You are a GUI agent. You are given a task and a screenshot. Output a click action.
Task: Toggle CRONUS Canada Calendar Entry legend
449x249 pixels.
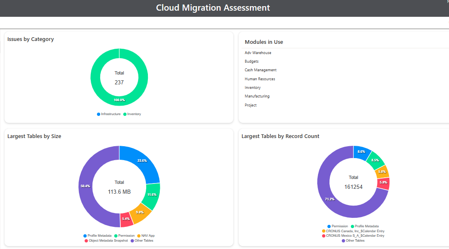pos(353,231)
